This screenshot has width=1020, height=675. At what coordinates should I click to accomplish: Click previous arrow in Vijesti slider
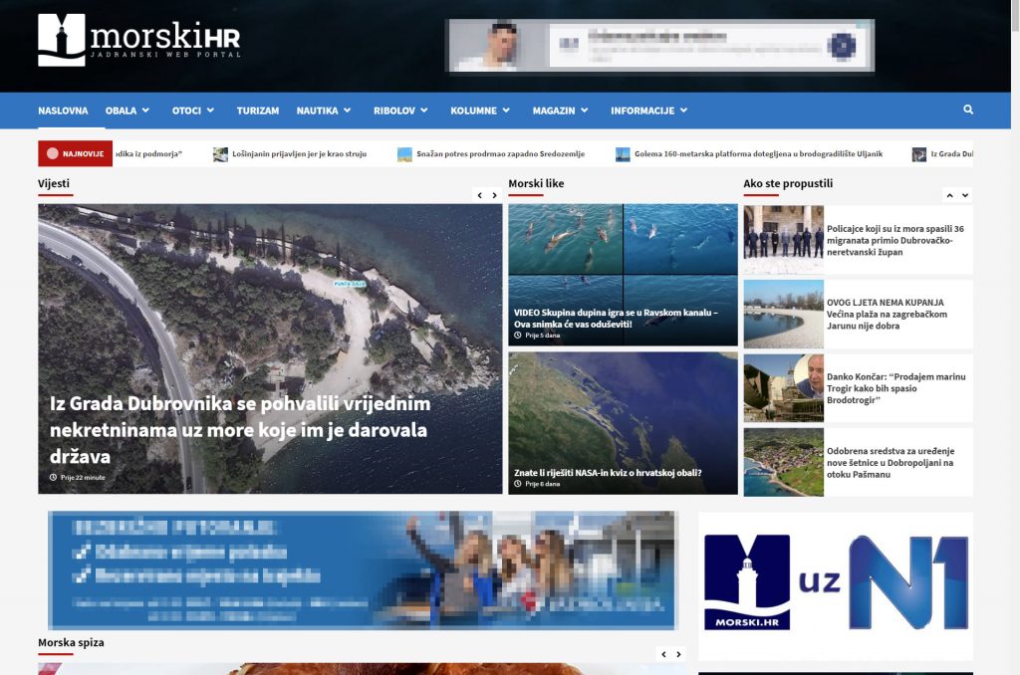click(x=479, y=196)
